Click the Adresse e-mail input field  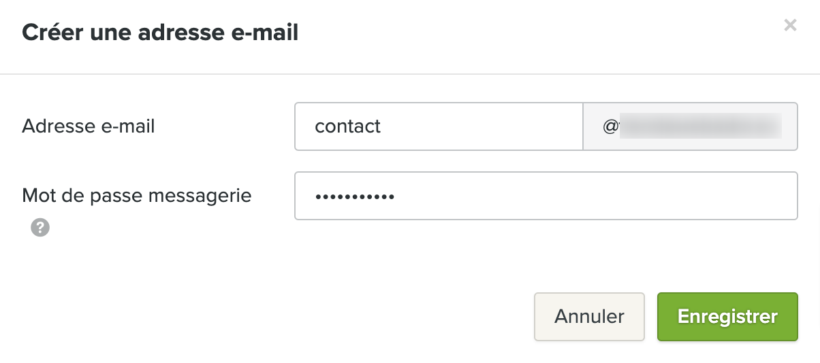439,126
